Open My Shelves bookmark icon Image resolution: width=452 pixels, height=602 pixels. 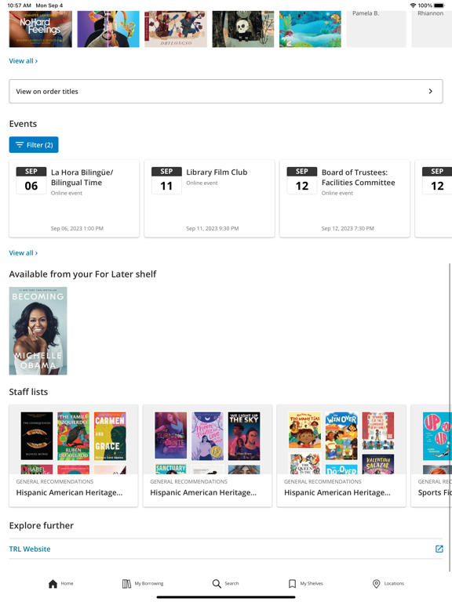(292, 583)
